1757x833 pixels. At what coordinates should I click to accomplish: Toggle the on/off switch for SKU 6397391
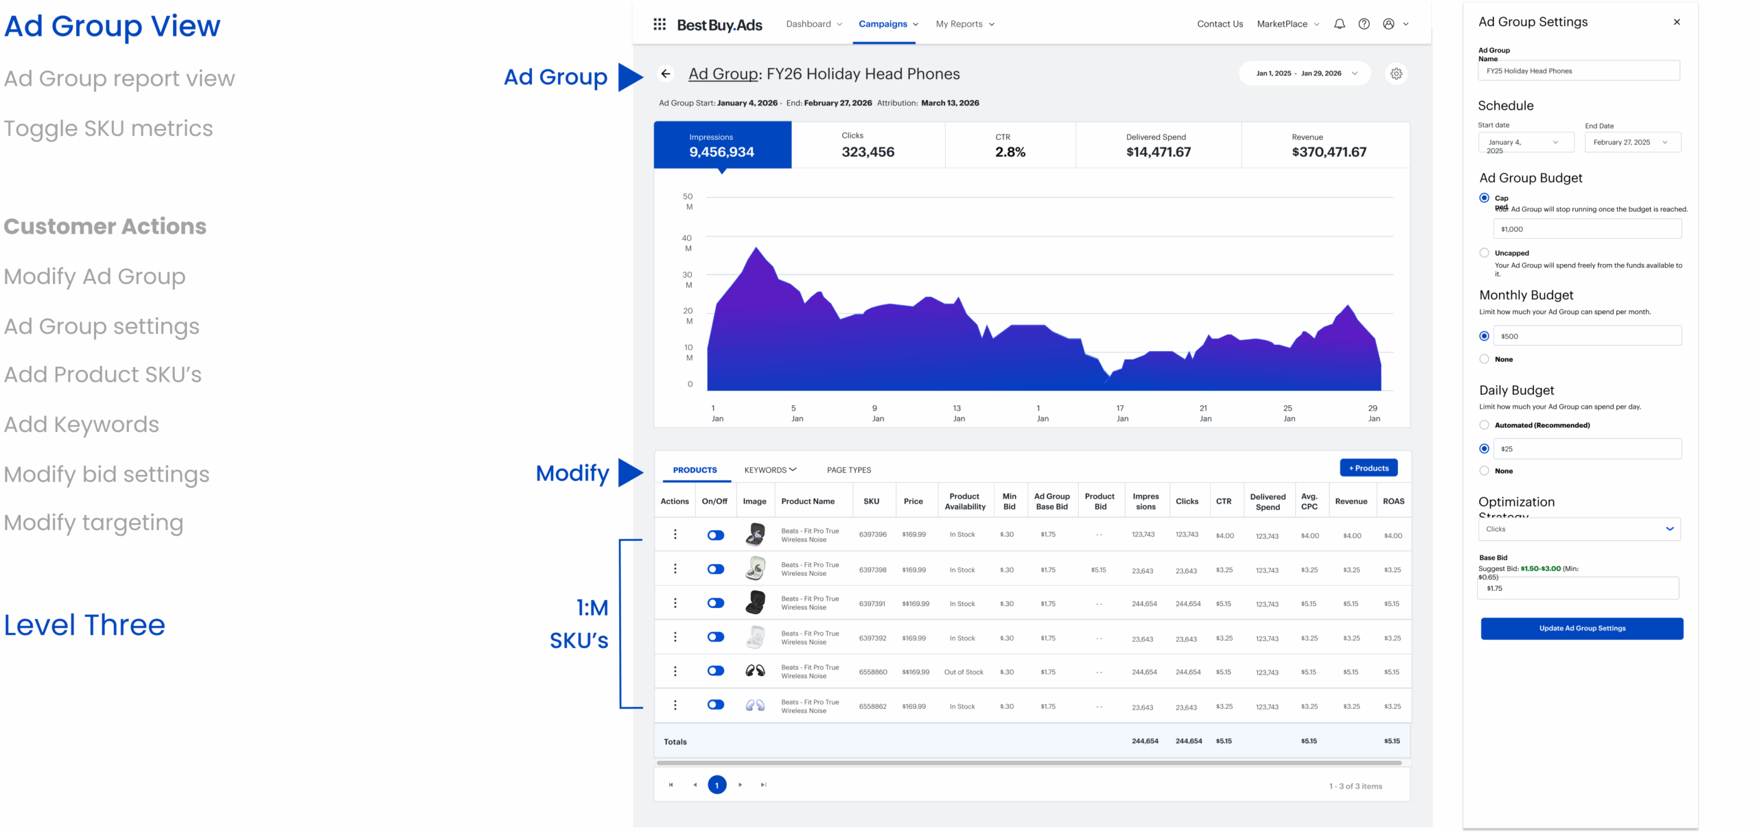716,603
